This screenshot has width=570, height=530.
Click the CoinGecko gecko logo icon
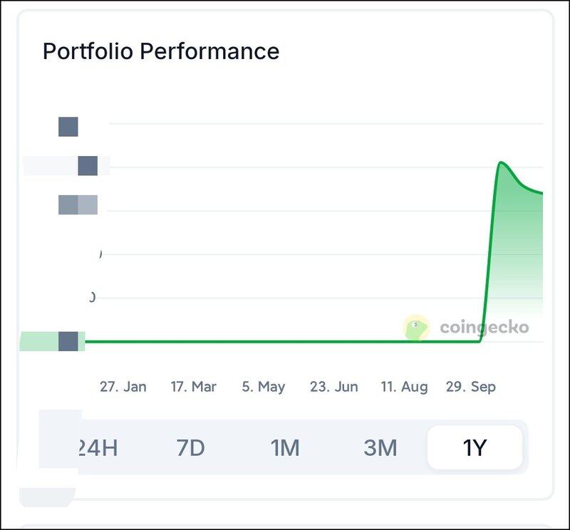coord(416,328)
